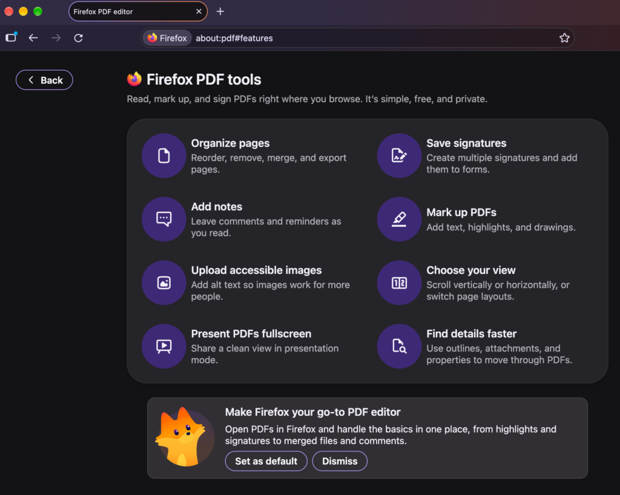Reload the page with the refresh icon
Image resolution: width=620 pixels, height=495 pixels.
click(78, 38)
